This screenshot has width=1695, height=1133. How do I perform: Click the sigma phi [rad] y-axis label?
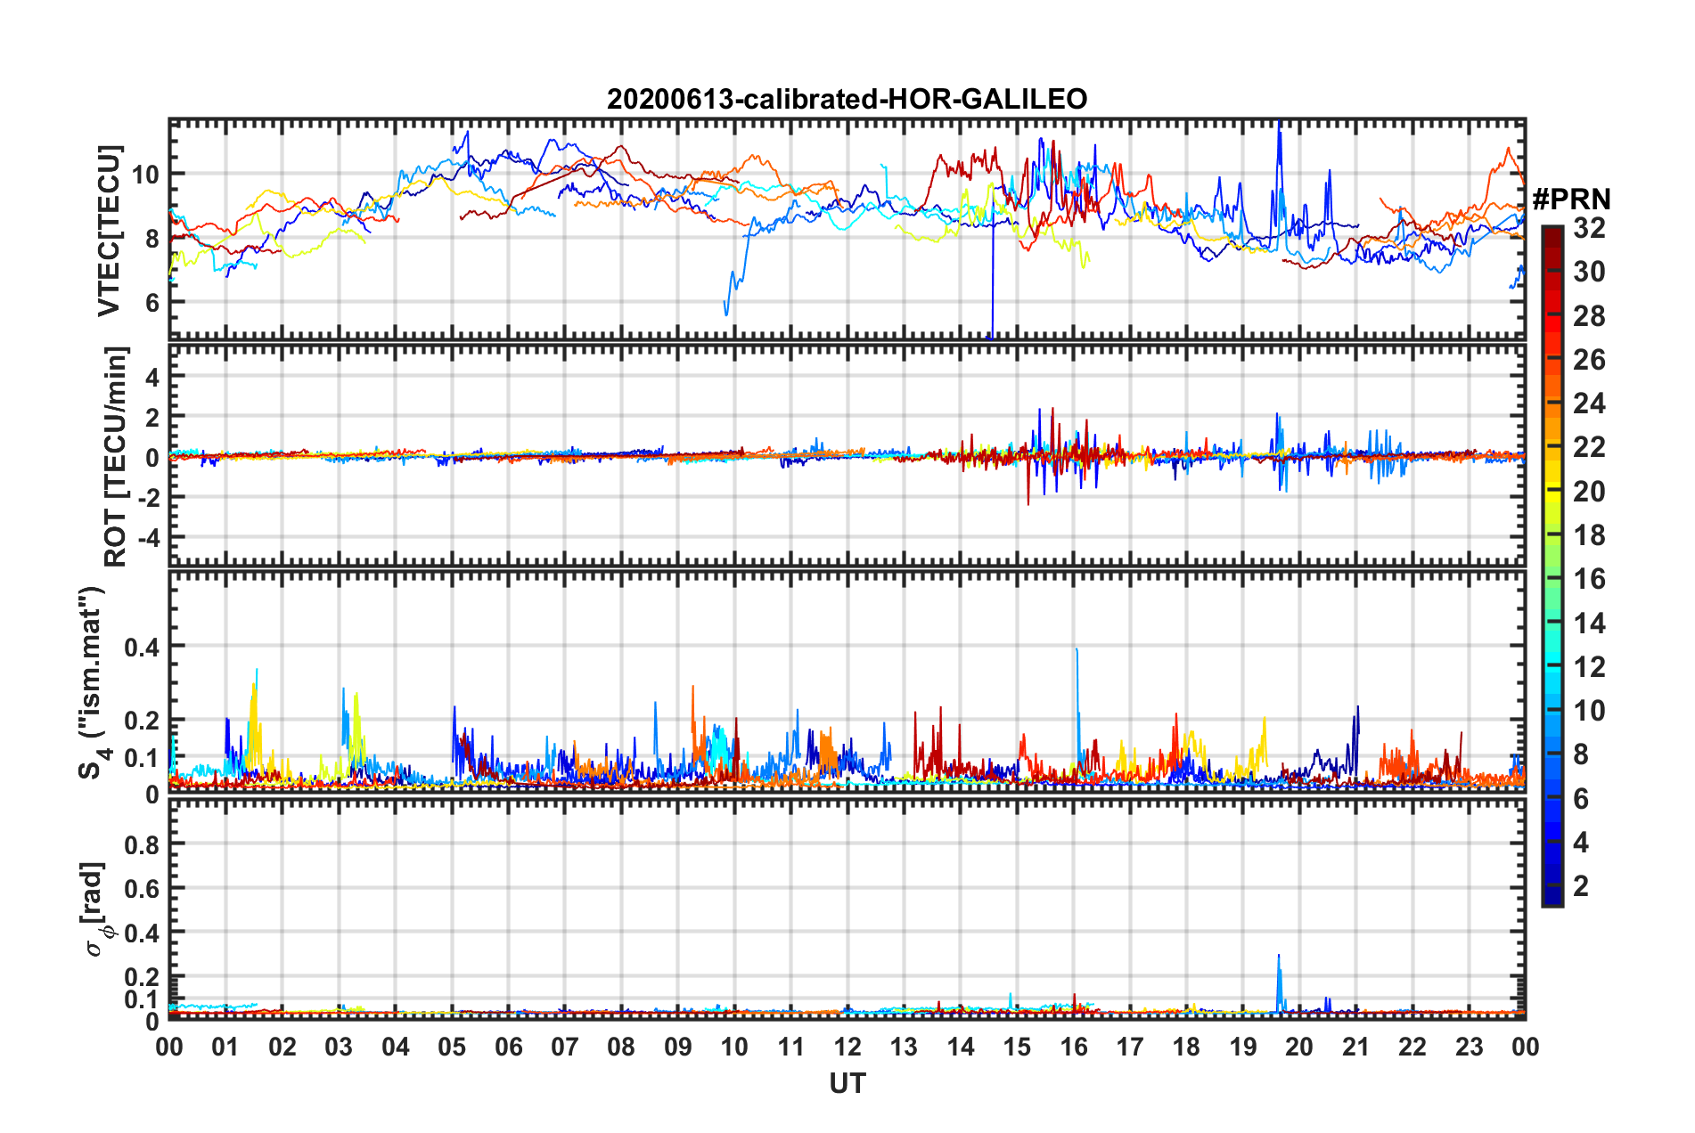(96, 909)
